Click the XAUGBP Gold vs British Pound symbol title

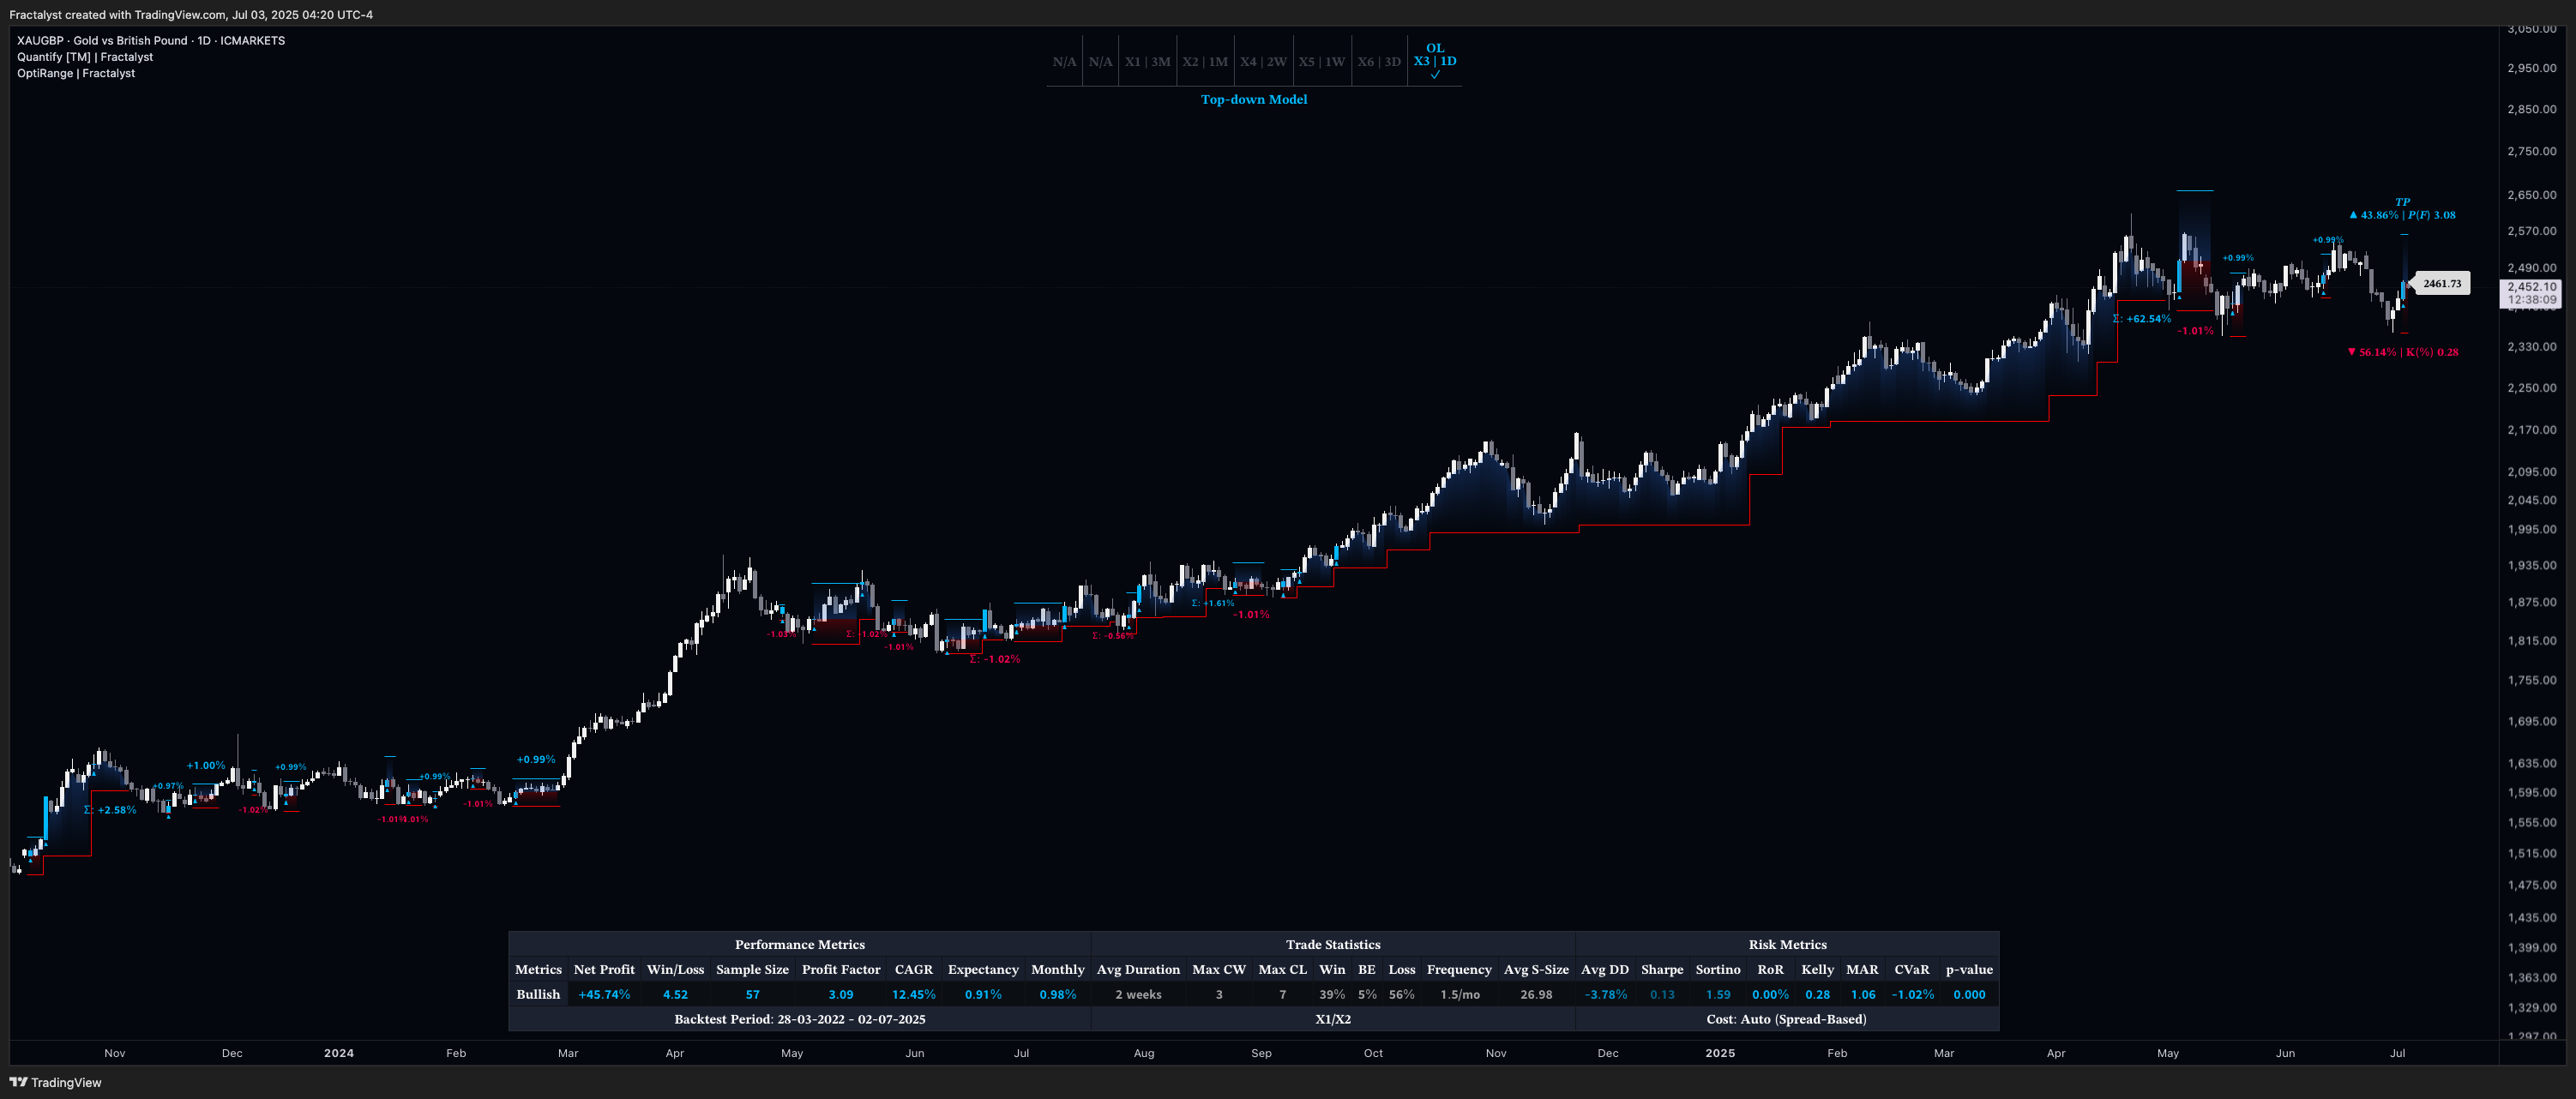click(x=151, y=41)
